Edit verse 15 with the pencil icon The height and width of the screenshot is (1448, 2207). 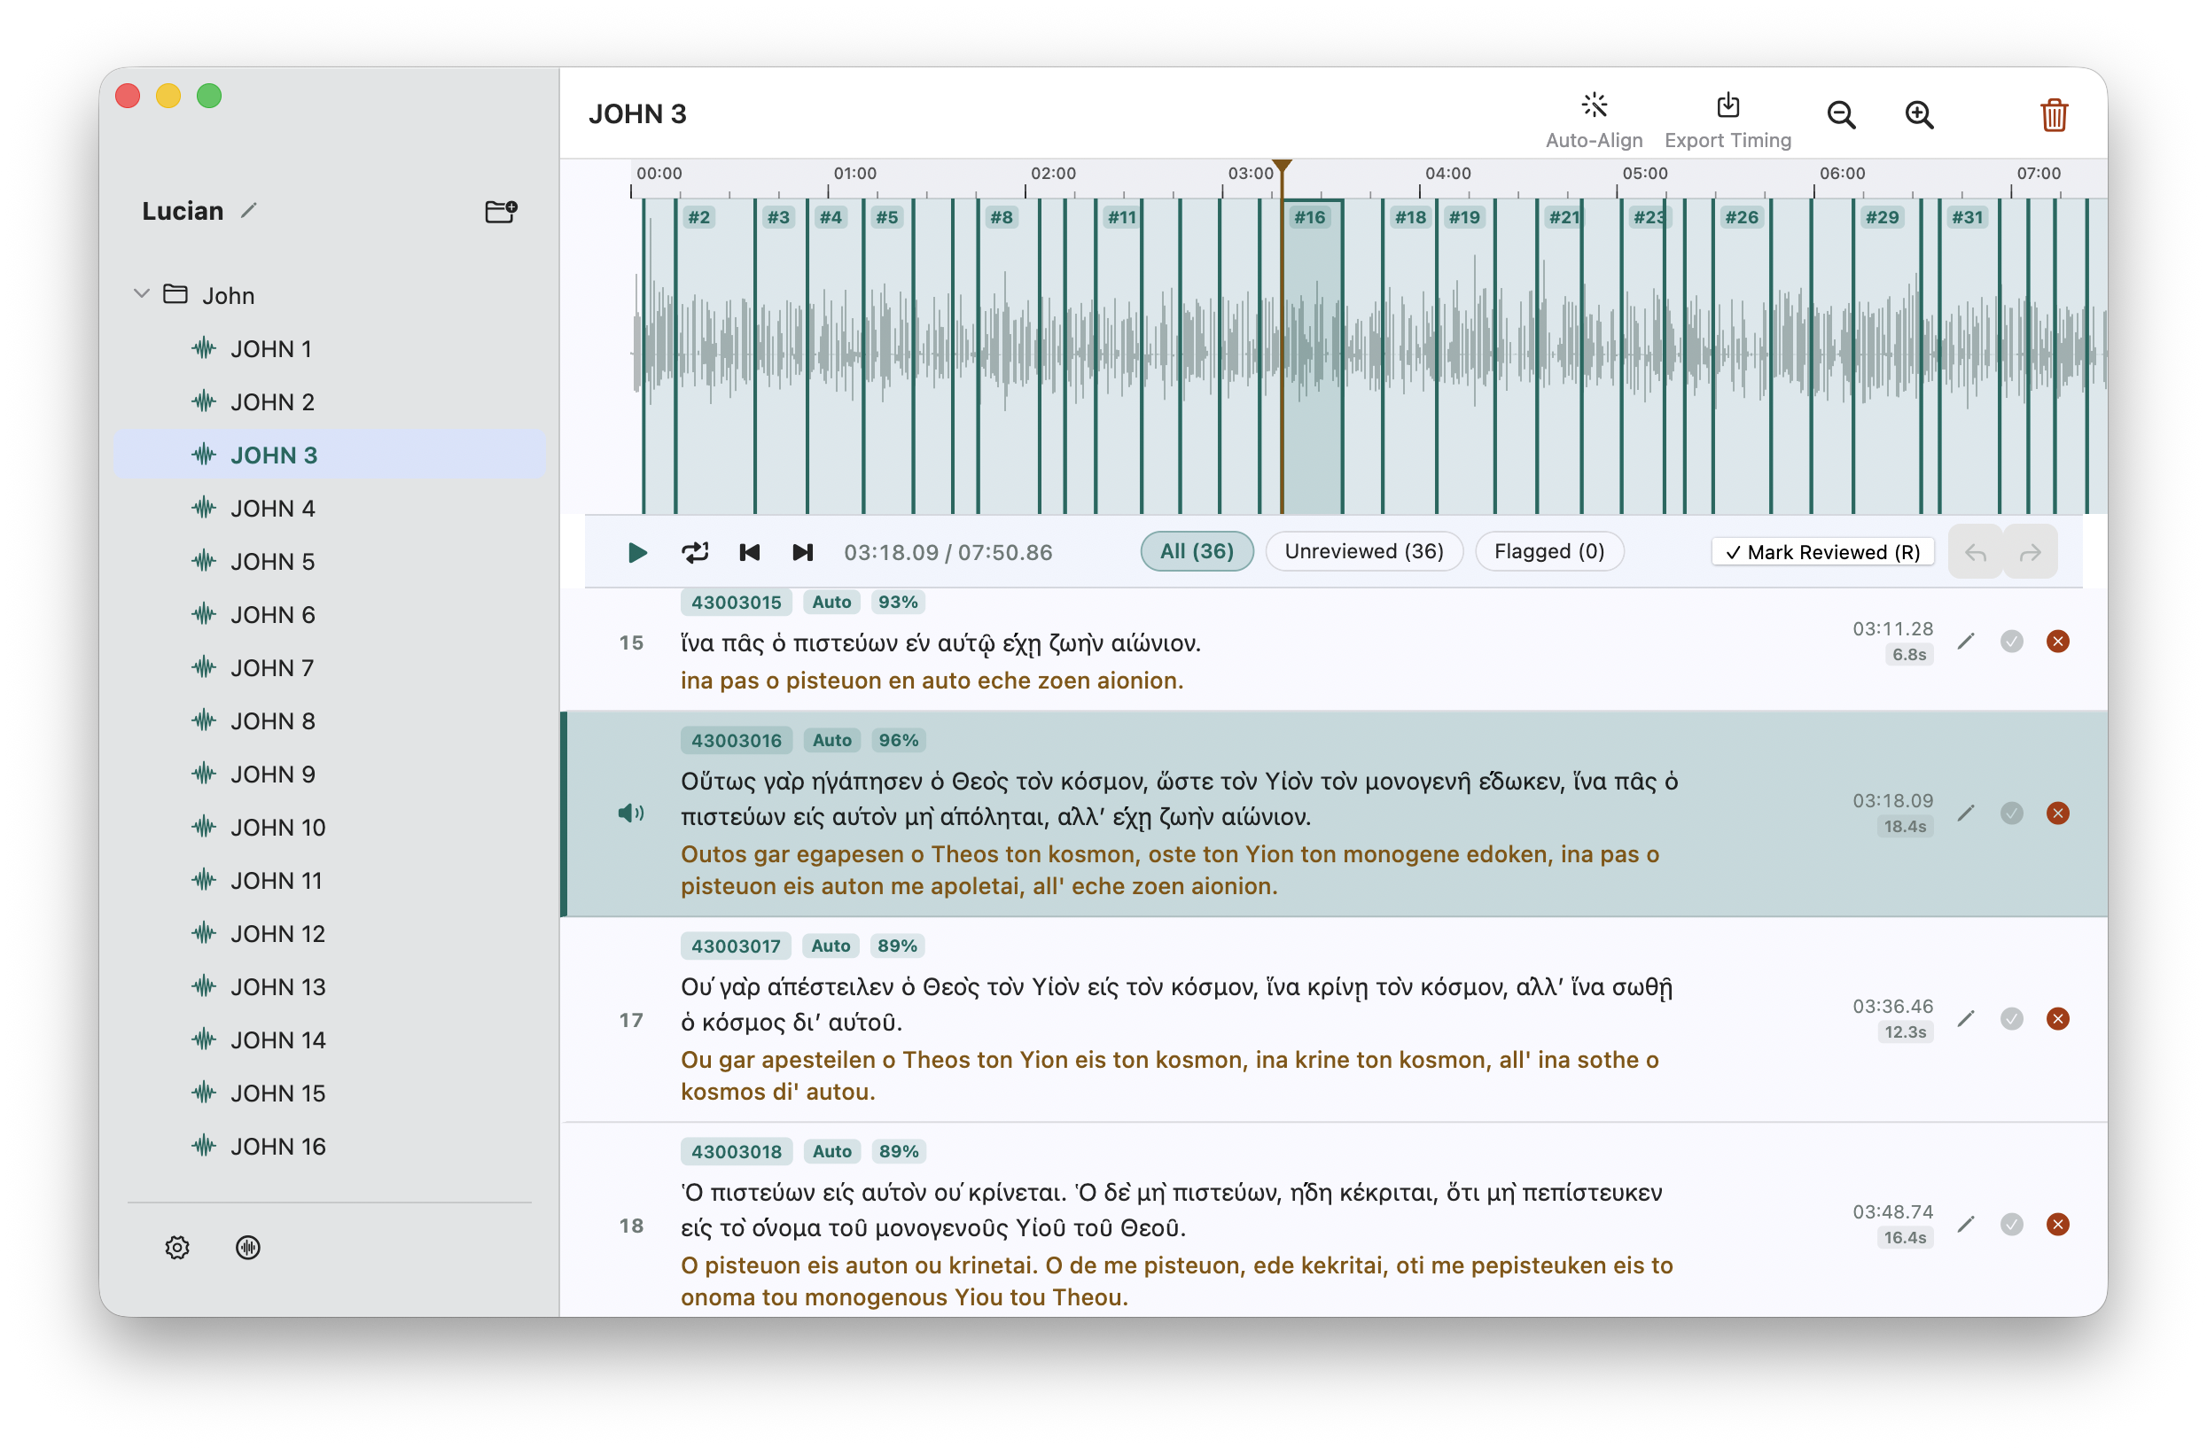(x=1965, y=642)
